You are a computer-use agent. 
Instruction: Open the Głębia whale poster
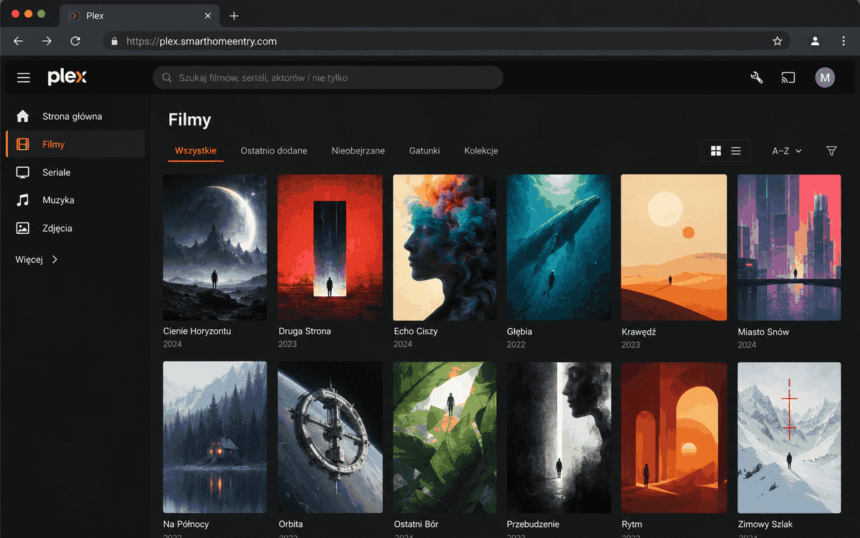click(x=559, y=247)
